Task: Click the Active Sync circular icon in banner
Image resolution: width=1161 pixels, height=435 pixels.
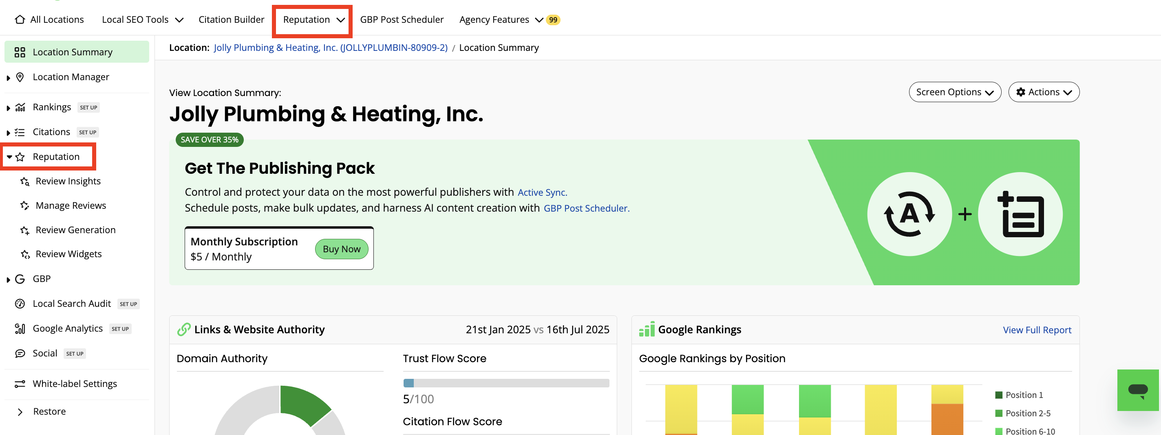Action: [909, 214]
